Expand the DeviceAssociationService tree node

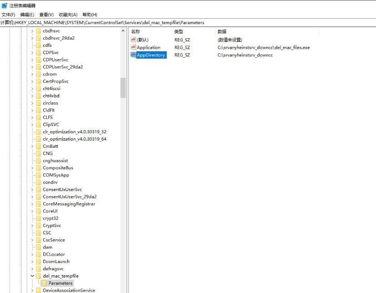pyautogui.click(x=32, y=290)
